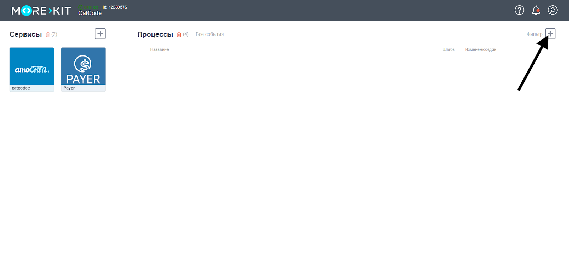Click the Payer label under the tile
Screen dimensions: 569x279
click(x=69, y=88)
